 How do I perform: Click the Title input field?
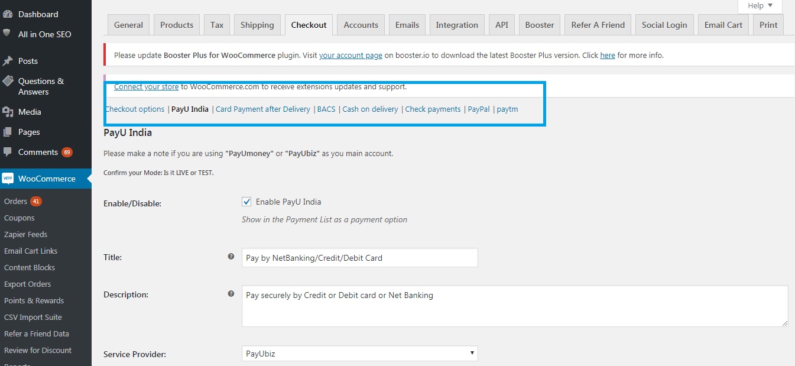[x=359, y=258]
